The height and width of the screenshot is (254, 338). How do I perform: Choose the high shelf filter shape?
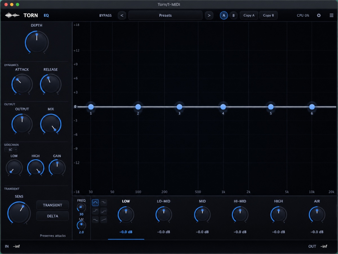click(104, 211)
